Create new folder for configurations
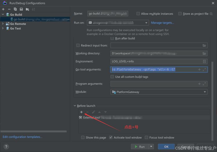The width and height of the screenshot is (217, 152). coord(27,9)
